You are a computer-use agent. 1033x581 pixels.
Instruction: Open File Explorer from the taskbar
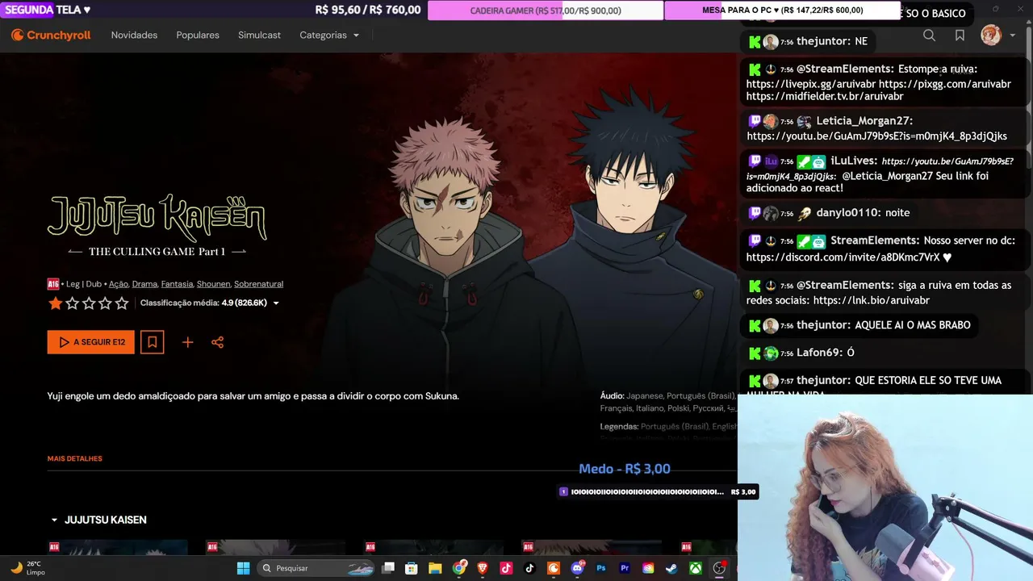(435, 568)
